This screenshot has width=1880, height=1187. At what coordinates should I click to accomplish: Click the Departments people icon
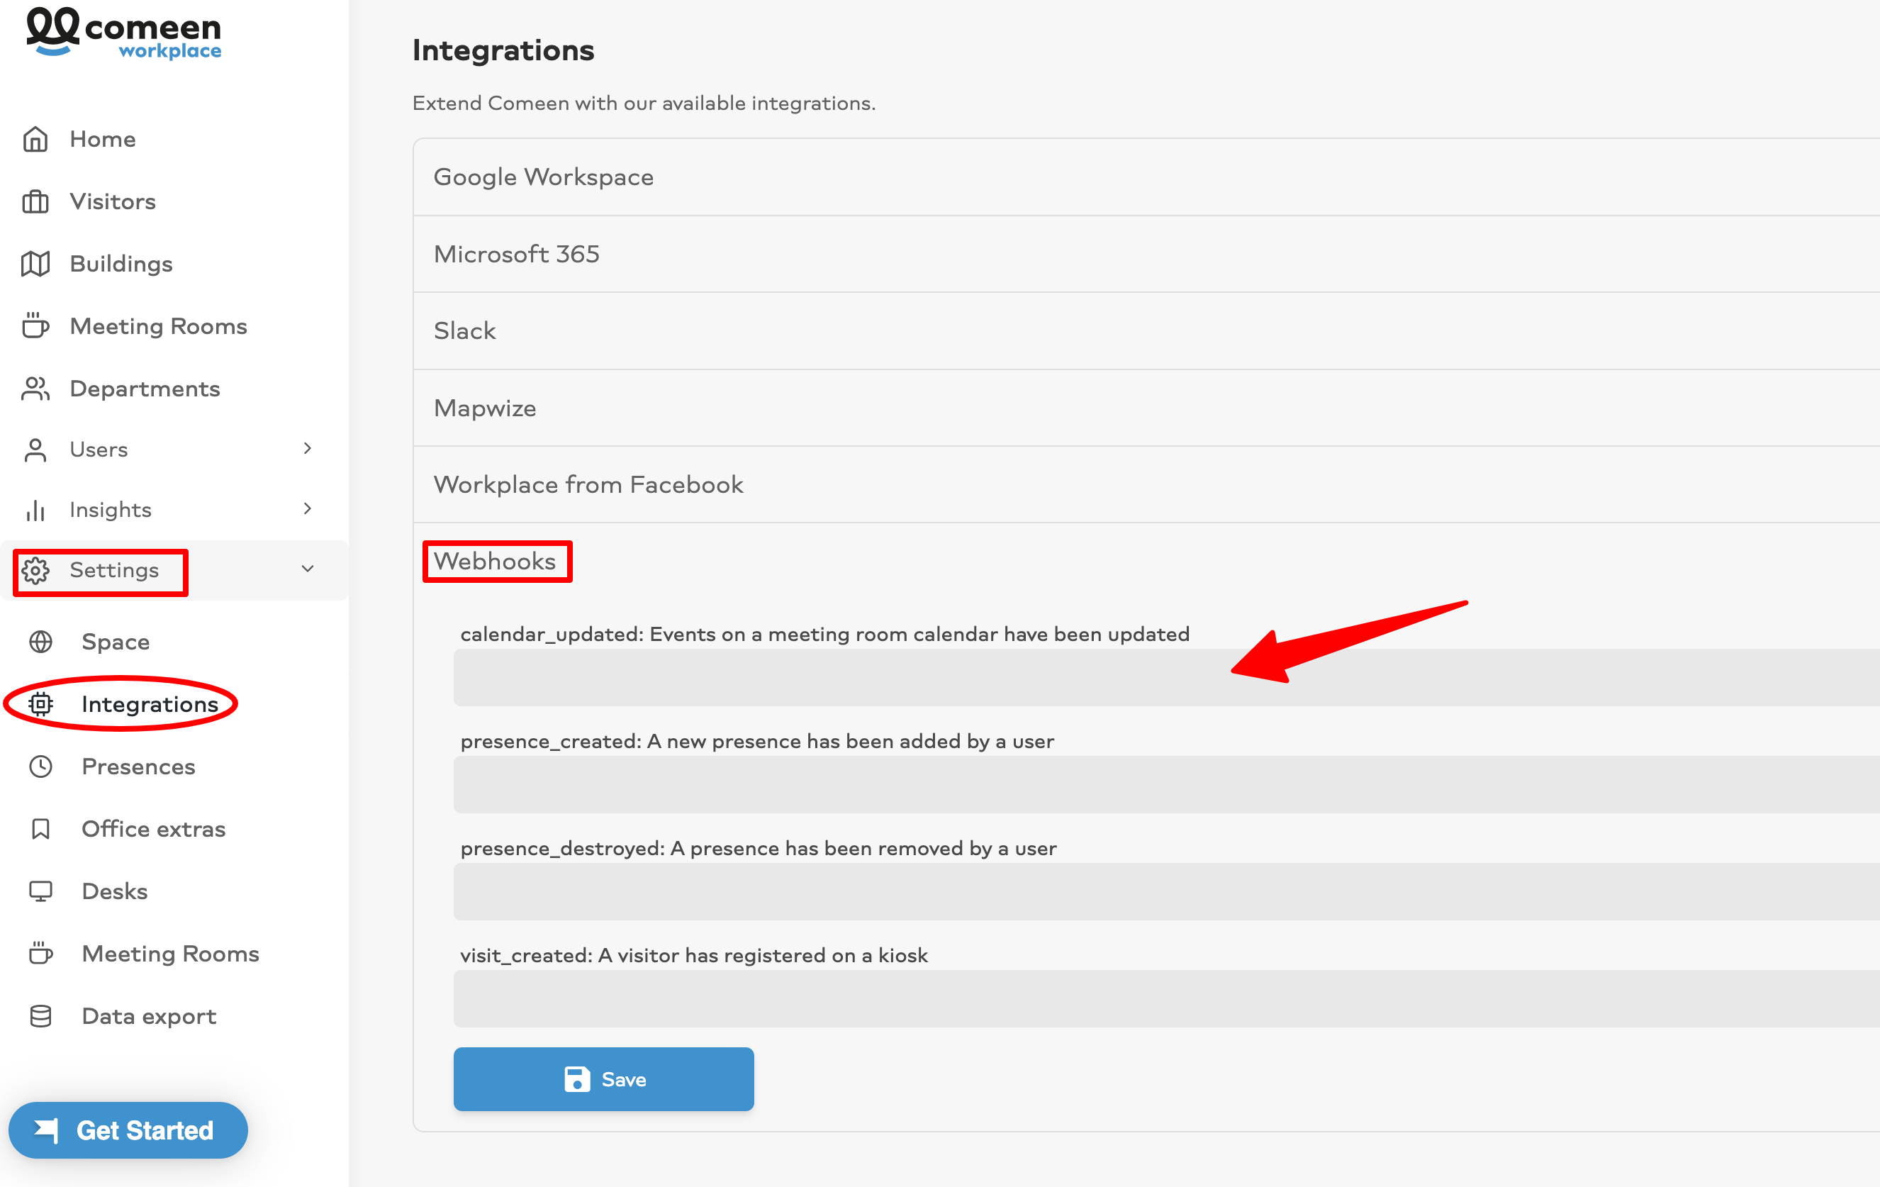click(35, 388)
